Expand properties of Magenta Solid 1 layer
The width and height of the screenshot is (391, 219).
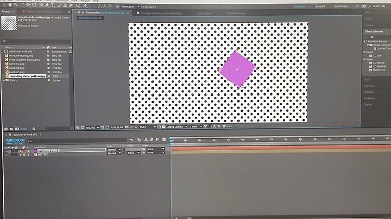click(21, 151)
